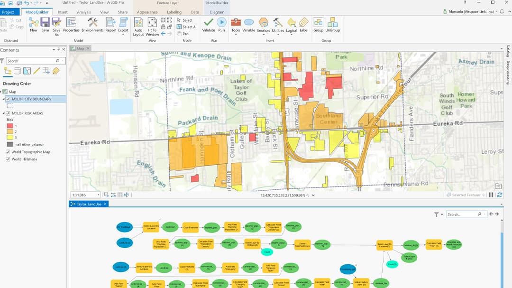The image size is (512, 288).
Task: Group selected model elements
Action: pos(319,25)
